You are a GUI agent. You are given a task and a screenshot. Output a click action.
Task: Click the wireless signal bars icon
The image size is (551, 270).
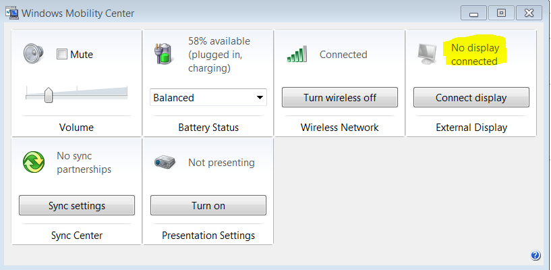[297, 54]
